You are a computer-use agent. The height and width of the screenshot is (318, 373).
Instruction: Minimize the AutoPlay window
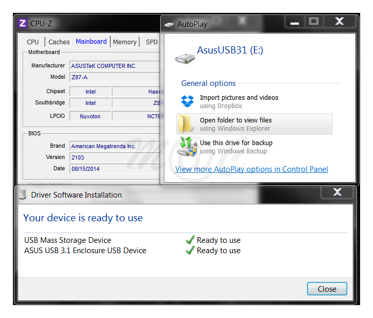point(295,22)
